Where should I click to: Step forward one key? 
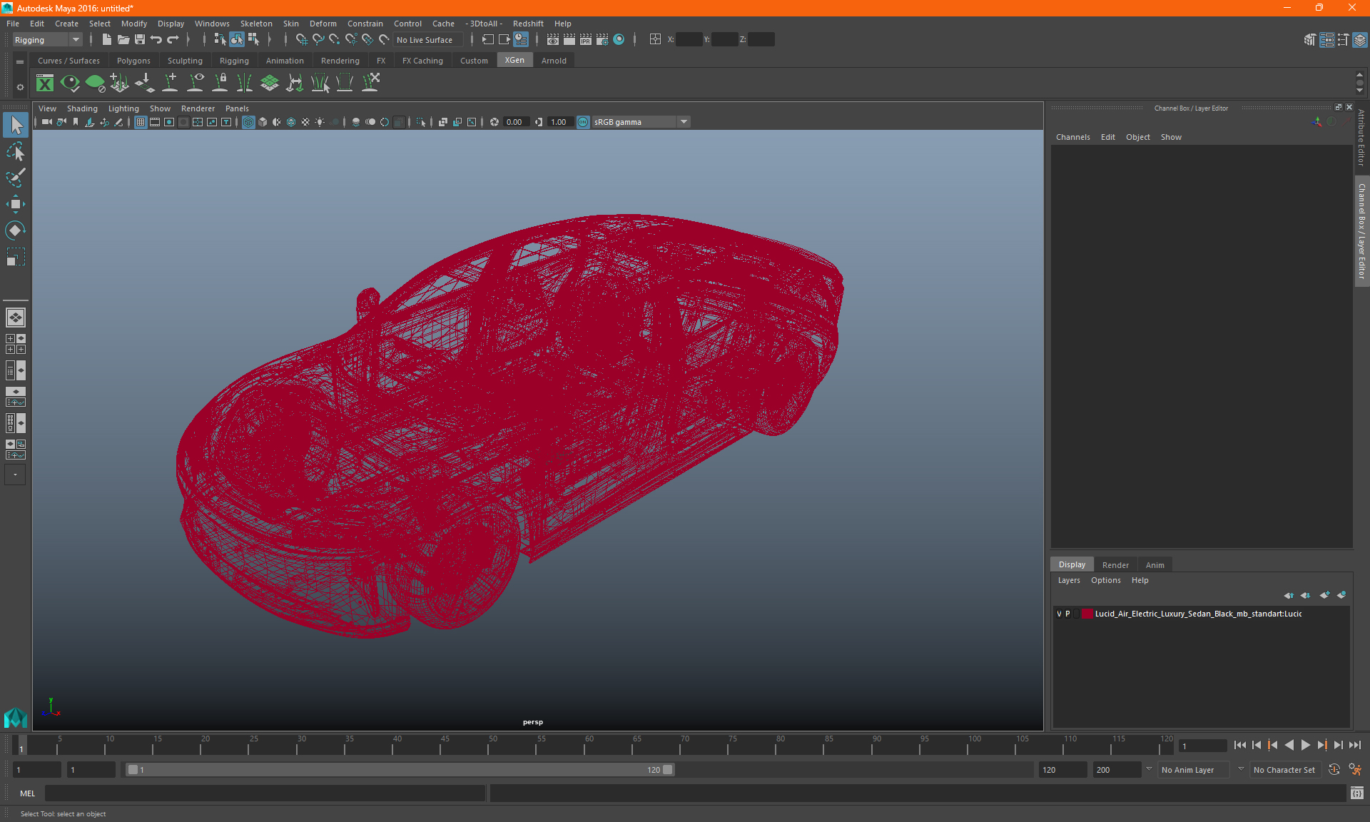1321,745
